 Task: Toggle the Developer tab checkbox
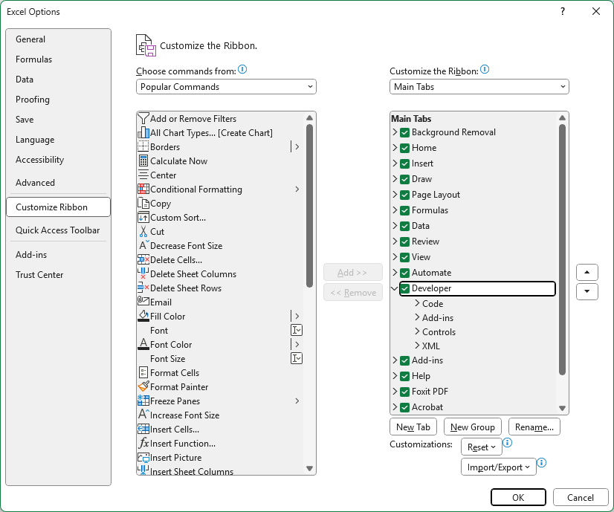point(404,289)
